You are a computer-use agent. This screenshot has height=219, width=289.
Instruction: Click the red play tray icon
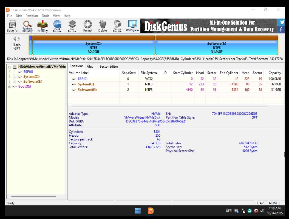[256, 211]
